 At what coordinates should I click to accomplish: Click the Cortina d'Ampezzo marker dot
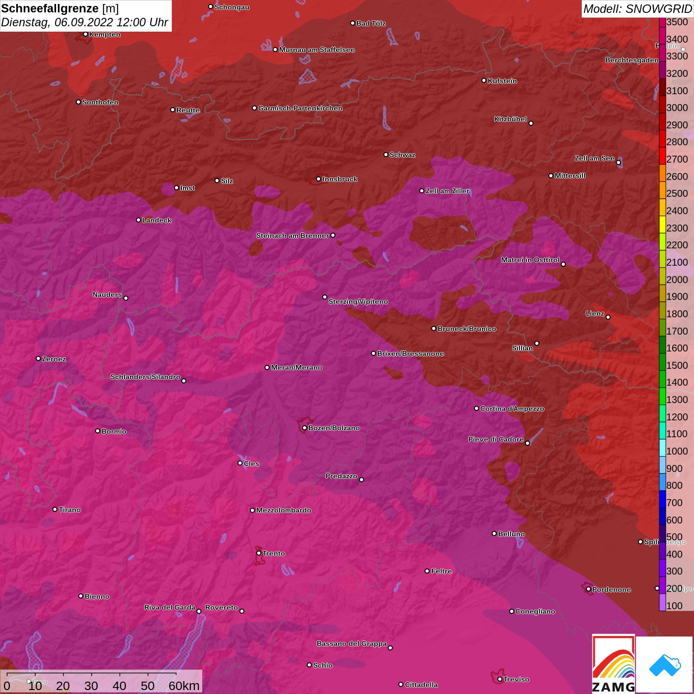[x=476, y=408]
